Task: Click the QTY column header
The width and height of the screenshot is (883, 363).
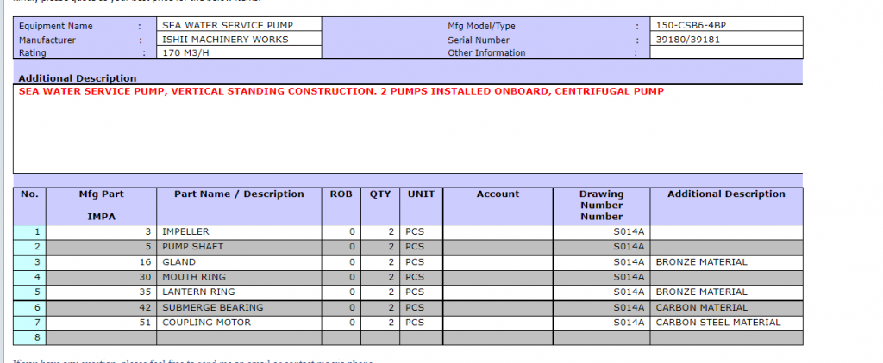Action: pos(380,194)
